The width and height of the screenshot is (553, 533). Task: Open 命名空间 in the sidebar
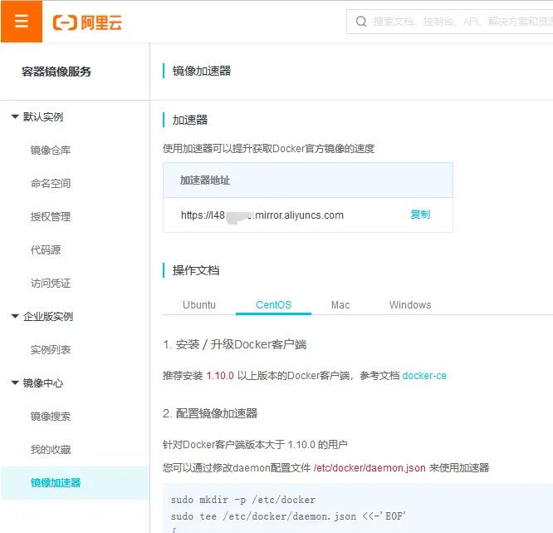pyautogui.click(x=51, y=183)
